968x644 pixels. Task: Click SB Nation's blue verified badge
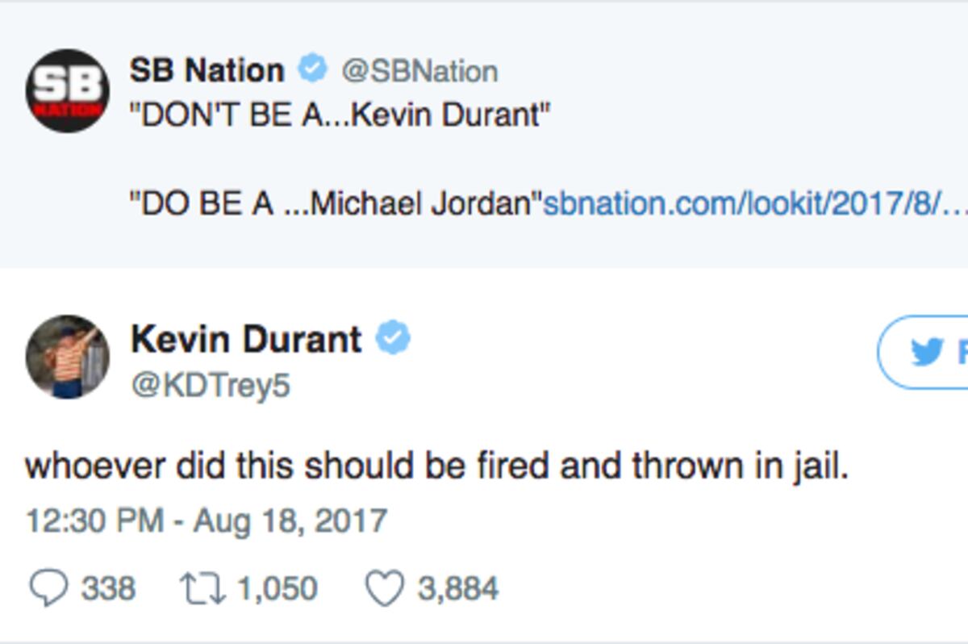312,69
